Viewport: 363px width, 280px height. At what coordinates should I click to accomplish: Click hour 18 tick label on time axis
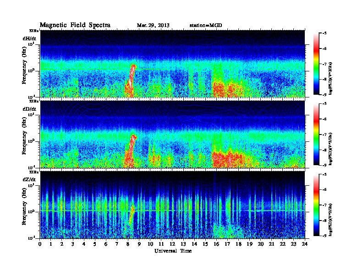pyautogui.click(x=239, y=244)
